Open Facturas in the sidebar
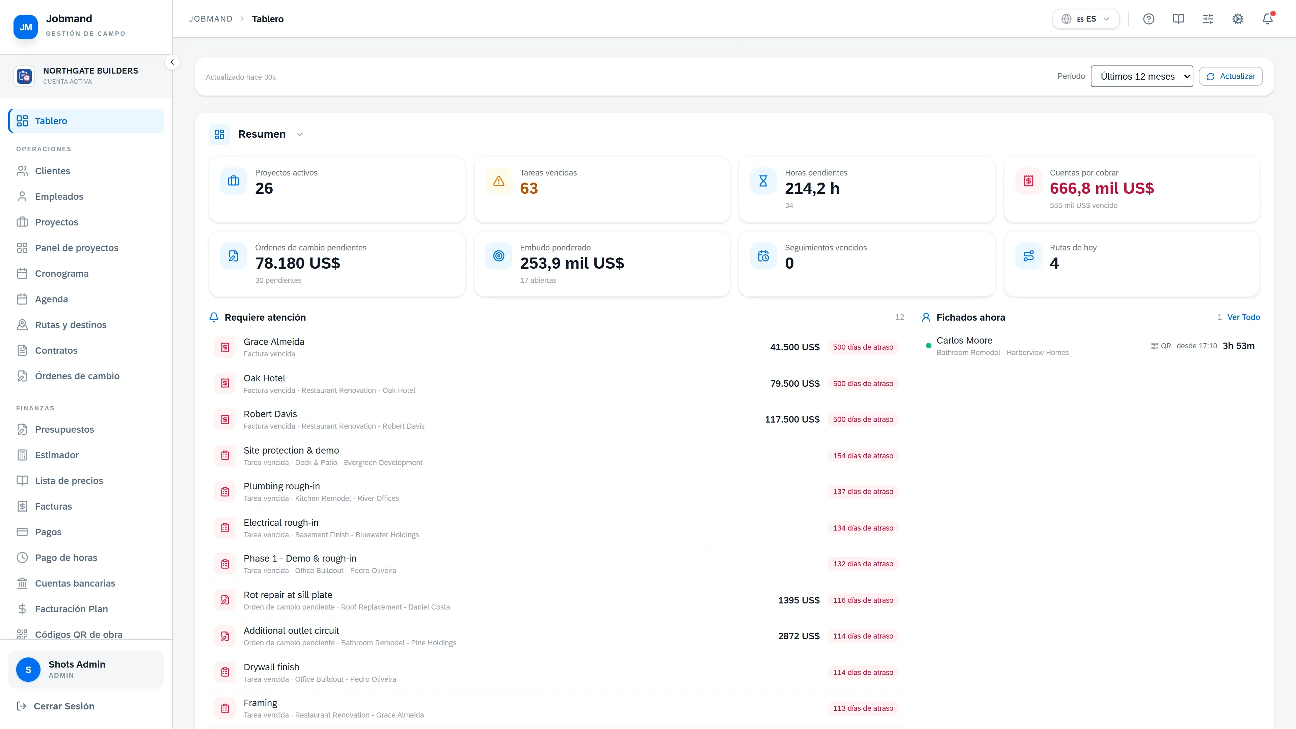This screenshot has height=729, width=1296. [x=86, y=506]
